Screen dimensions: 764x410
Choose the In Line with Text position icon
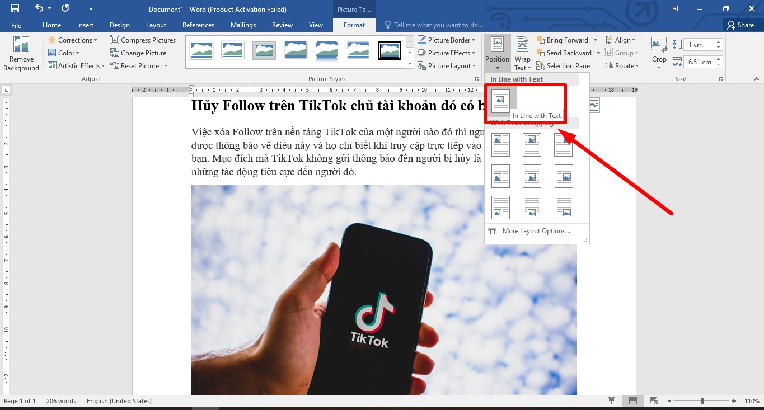tap(500, 101)
